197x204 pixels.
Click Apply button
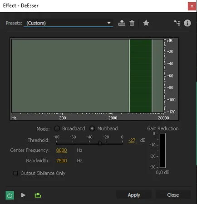click(134, 195)
